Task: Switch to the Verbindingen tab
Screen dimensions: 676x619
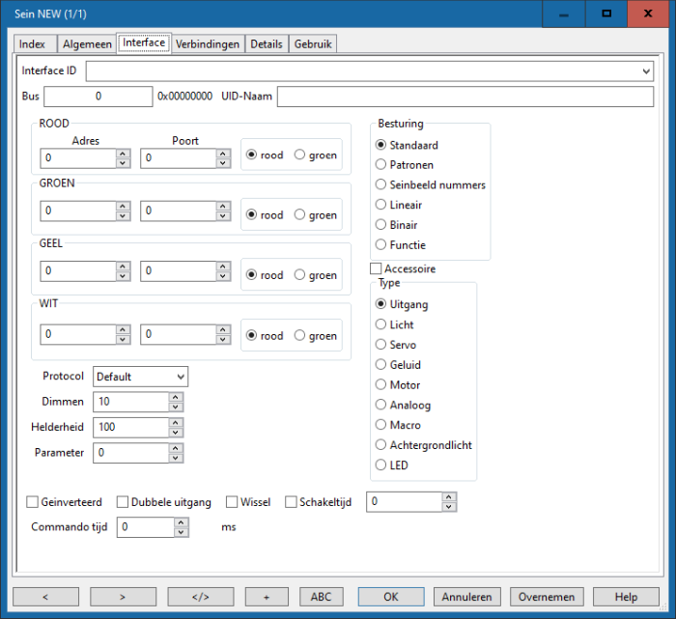Action: click(208, 44)
